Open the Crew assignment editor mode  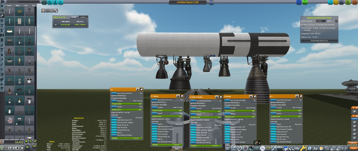(55, 2)
